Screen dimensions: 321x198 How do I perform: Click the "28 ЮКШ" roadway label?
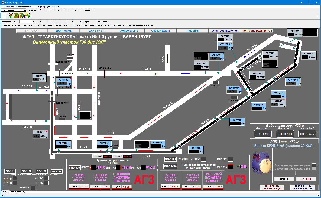[x=84, y=69]
